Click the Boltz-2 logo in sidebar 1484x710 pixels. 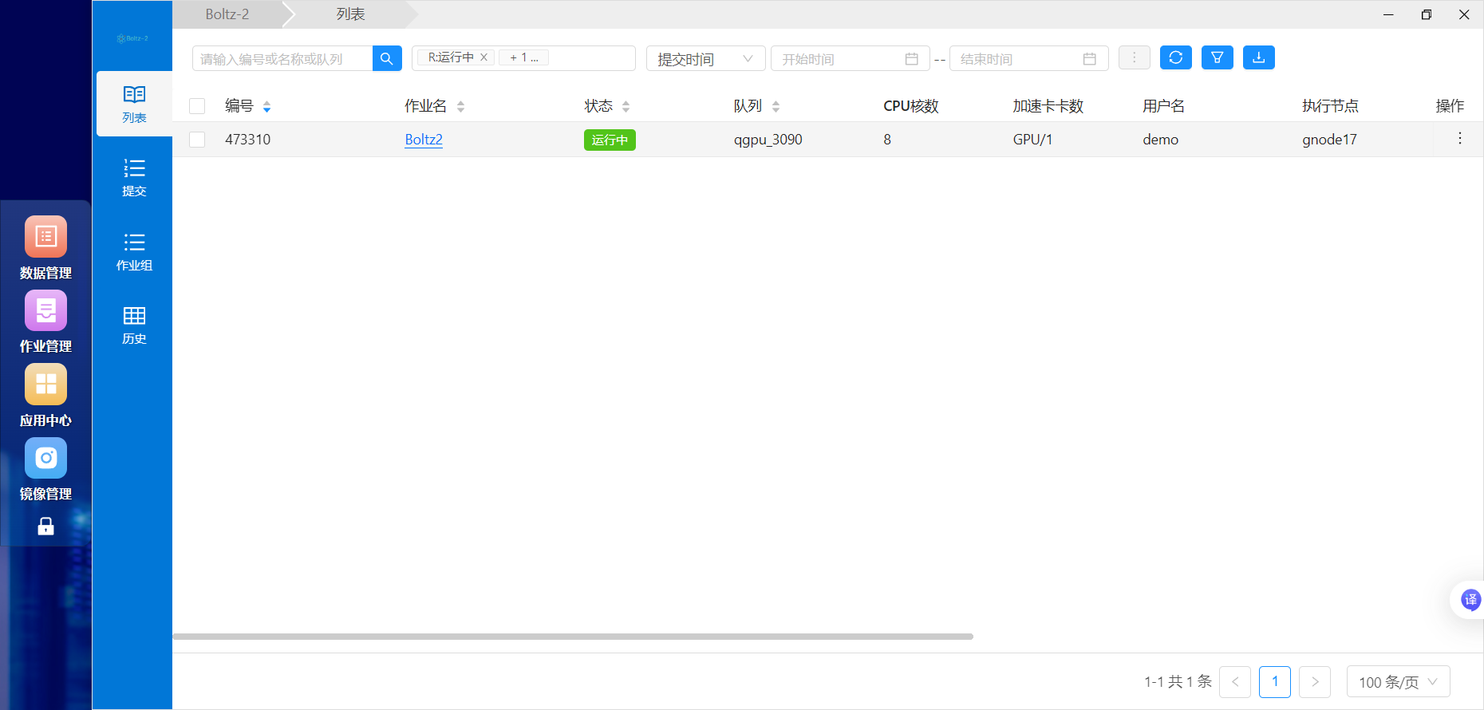[132, 38]
